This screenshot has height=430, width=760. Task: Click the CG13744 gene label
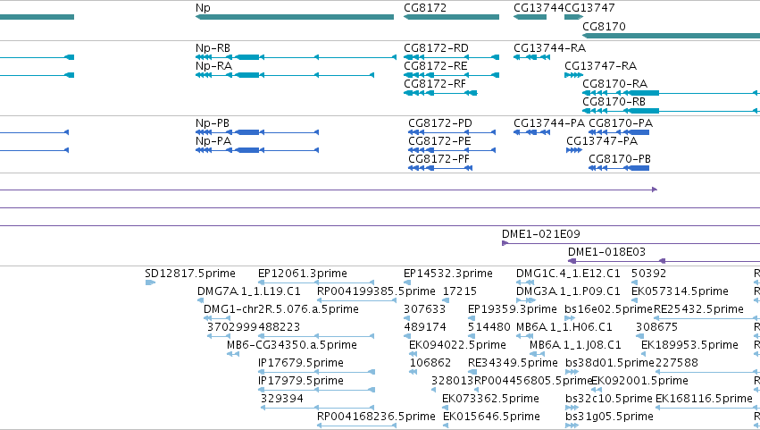pos(539,8)
